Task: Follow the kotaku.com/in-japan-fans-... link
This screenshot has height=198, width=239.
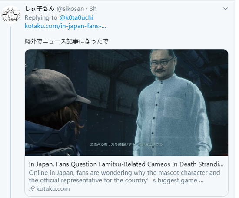Action: 65,26
